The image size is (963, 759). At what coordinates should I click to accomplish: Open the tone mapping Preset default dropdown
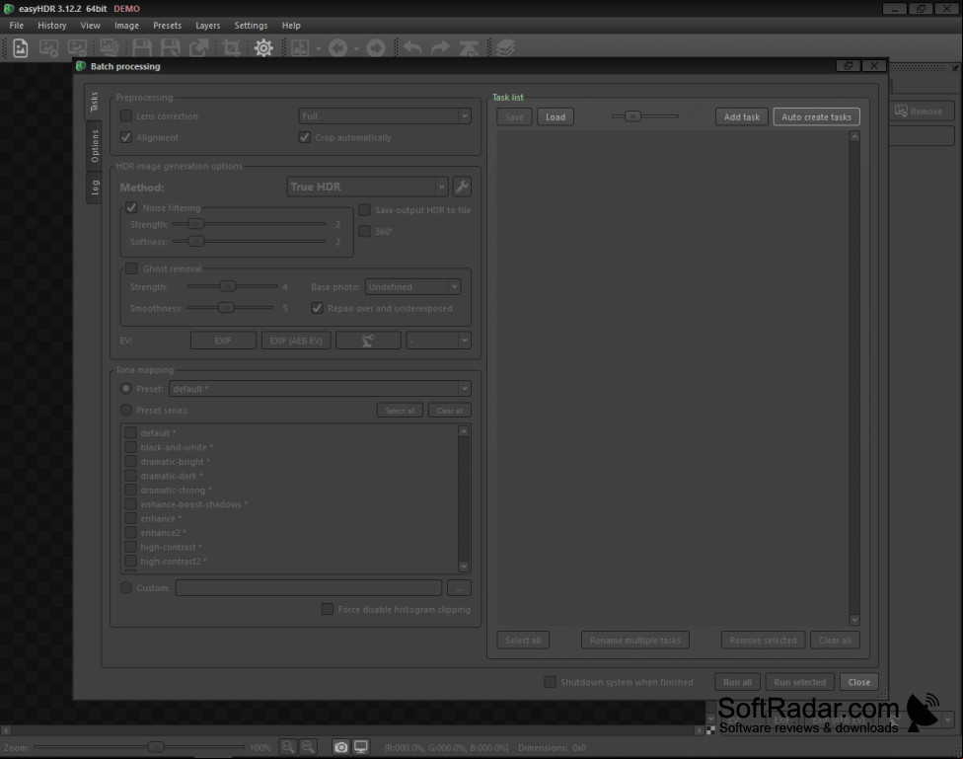pyautogui.click(x=320, y=389)
